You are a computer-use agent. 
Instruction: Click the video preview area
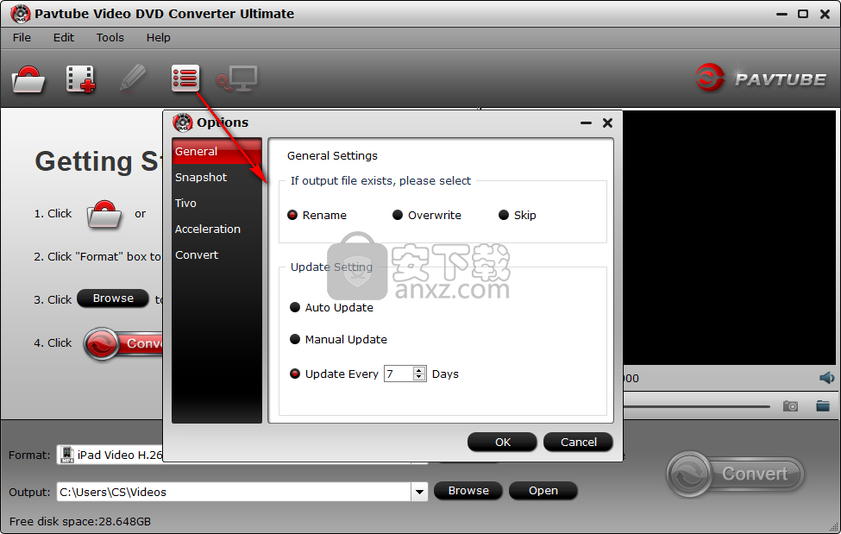(730, 238)
